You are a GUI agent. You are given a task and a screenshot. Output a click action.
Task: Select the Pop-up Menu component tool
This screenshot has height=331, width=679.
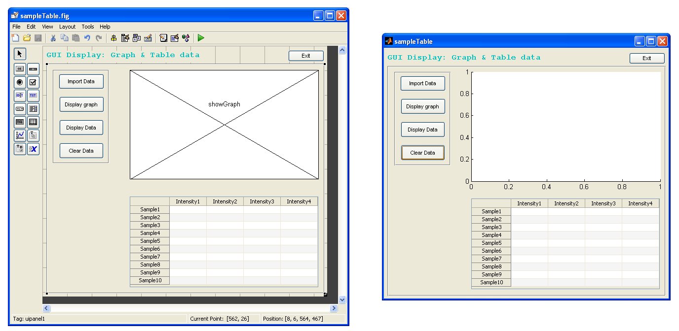[19, 109]
